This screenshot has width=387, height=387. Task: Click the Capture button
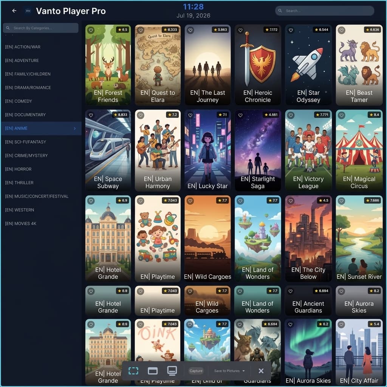point(196,371)
